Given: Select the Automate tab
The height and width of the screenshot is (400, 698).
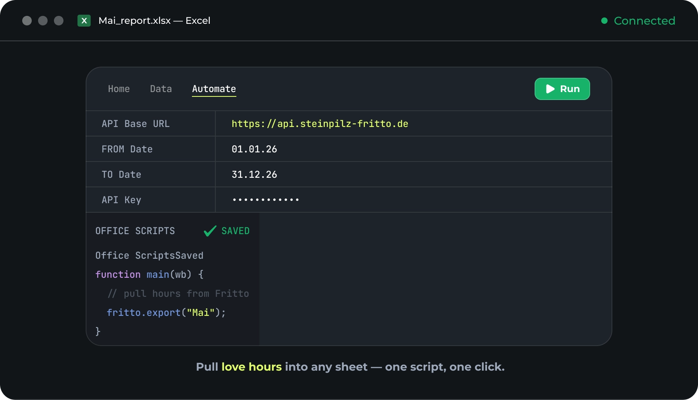Looking at the screenshot, I should 214,89.
